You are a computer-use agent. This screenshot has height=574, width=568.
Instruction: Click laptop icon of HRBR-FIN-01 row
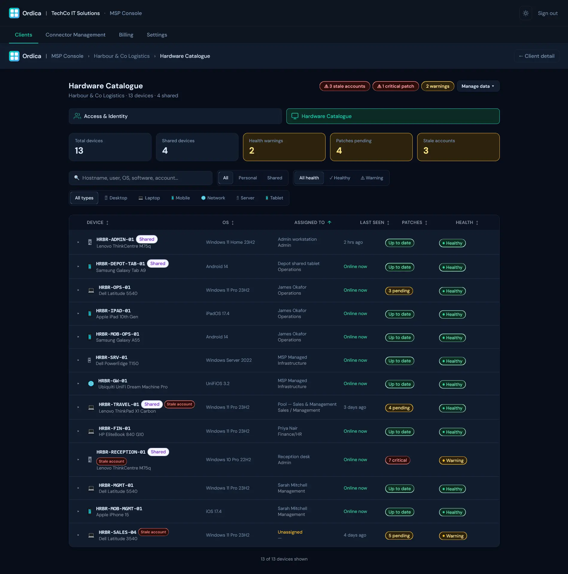click(x=91, y=431)
